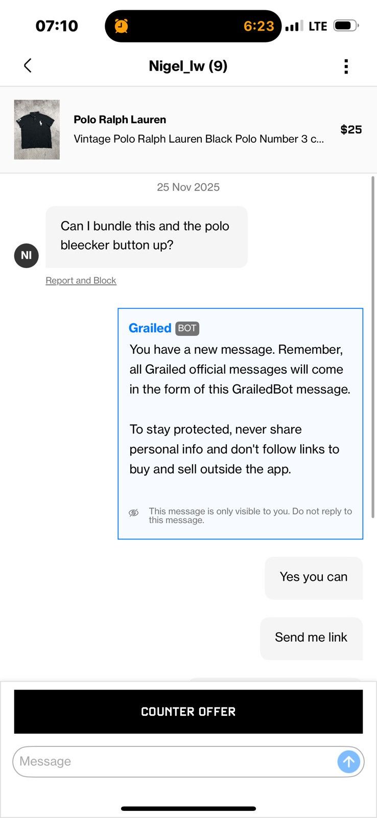The height and width of the screenshot is (818, 377).
Task: Tap the blue send arrow button
Action: (x=349, y=762)
